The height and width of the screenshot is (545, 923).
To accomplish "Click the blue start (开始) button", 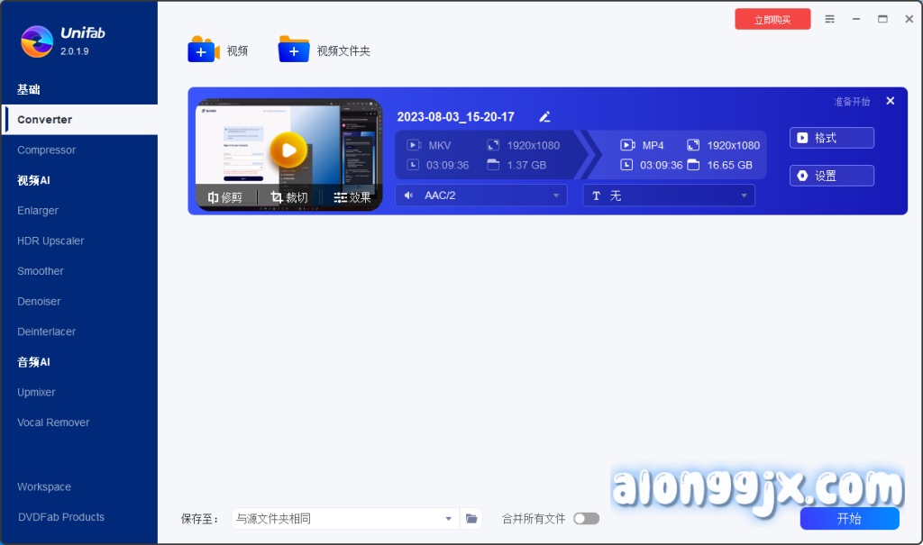I will [x=849, y=519].
